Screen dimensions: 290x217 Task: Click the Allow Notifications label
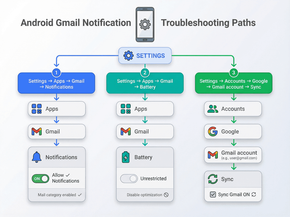tap(65, 178)
